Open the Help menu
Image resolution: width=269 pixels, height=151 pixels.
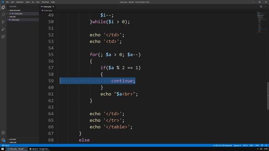tap(53, 2)
